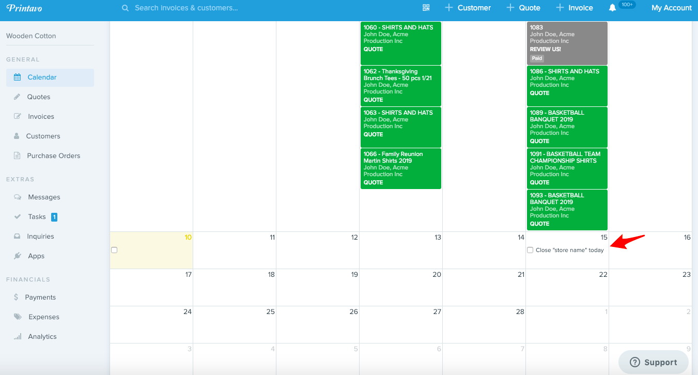698x375 pixels.
Task: Click the Wooden Cotton shop name
Action: (x=31, y=36)
